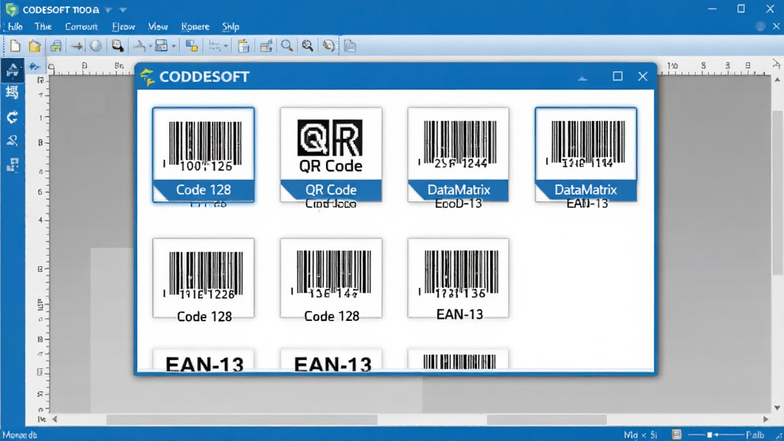Collapse dialog using the small up triangle
This screenshot has height=441, width=784.
(583, 78)
